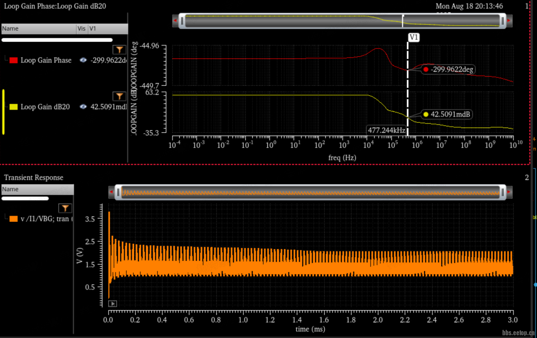
Task: Click the 42.5091mdB marker readout bubble
Action: (447, 114)
